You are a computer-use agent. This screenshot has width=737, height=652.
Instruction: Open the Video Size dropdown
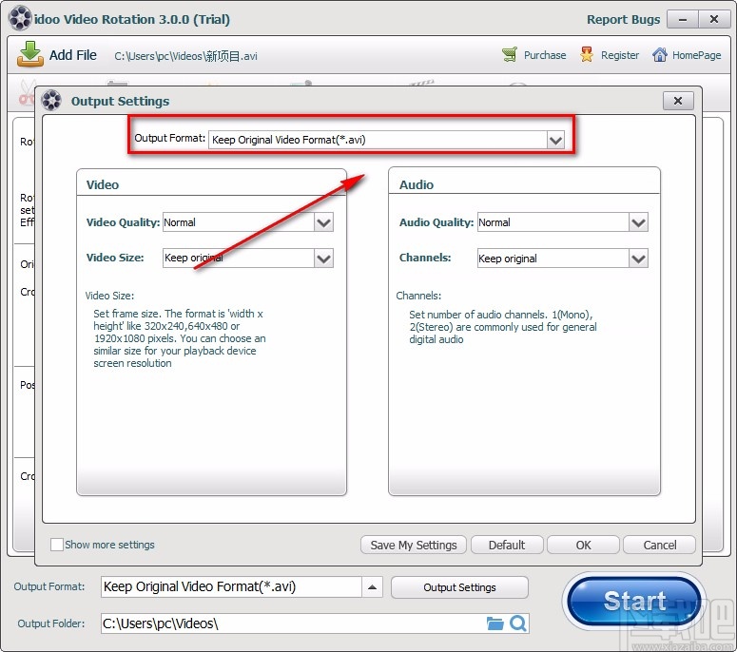324,258
